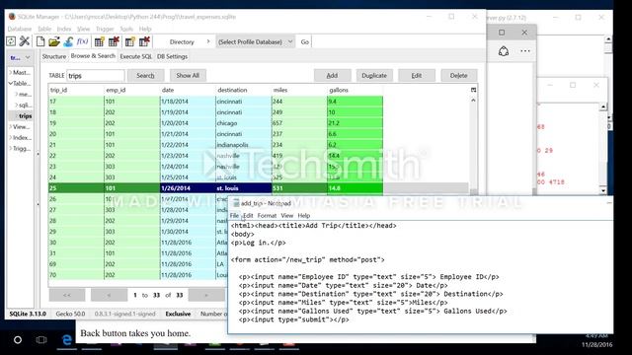Open Microsoft Edge from the taskbar
632x355 pixels.
coord(66,340)
